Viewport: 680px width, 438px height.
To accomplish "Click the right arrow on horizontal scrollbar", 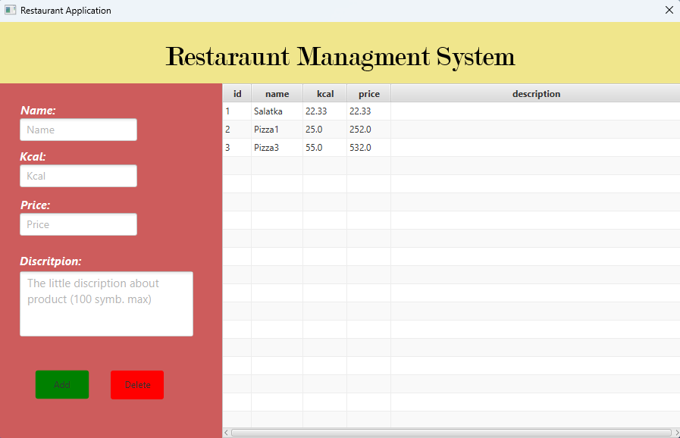I will coord(675,432).
